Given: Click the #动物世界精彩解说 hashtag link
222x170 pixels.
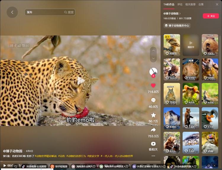Looking at the screenshot, I should 46,156.
